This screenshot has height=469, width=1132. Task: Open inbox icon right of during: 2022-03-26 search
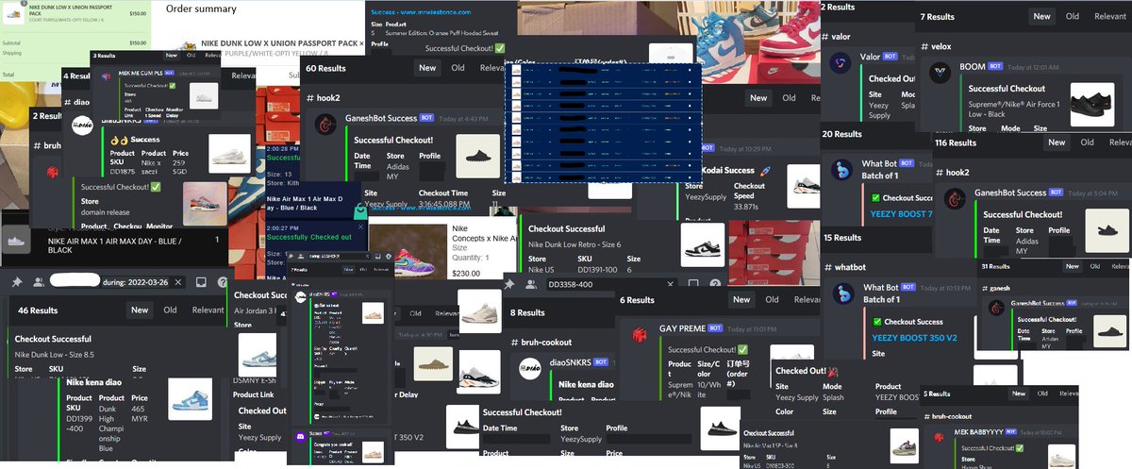click(201, 281)
